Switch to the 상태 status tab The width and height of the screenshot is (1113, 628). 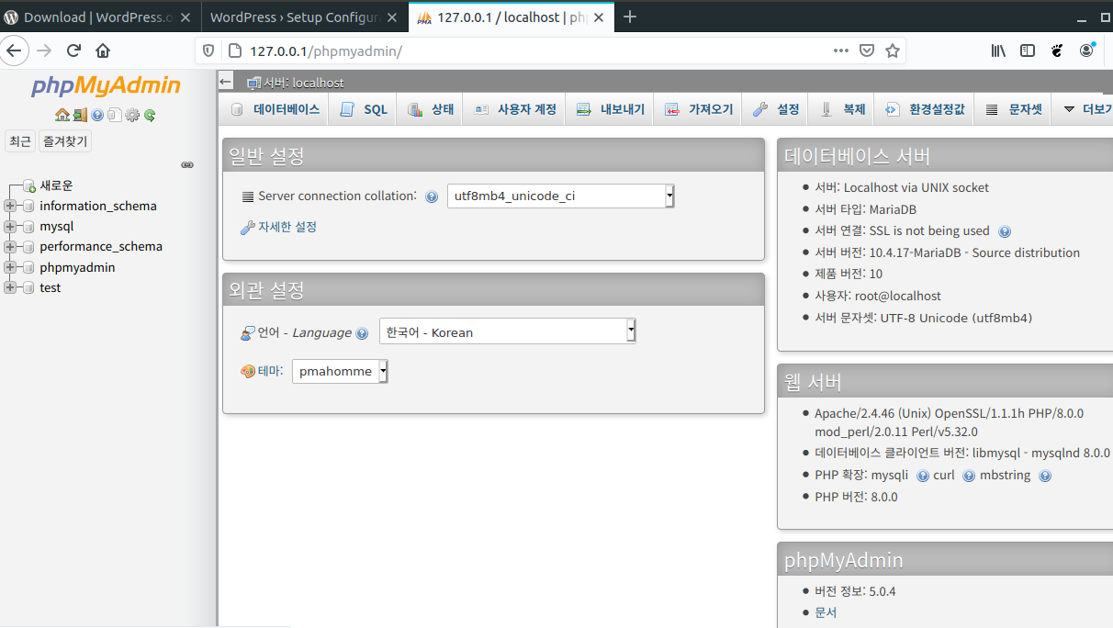click(x=430, y=109)
